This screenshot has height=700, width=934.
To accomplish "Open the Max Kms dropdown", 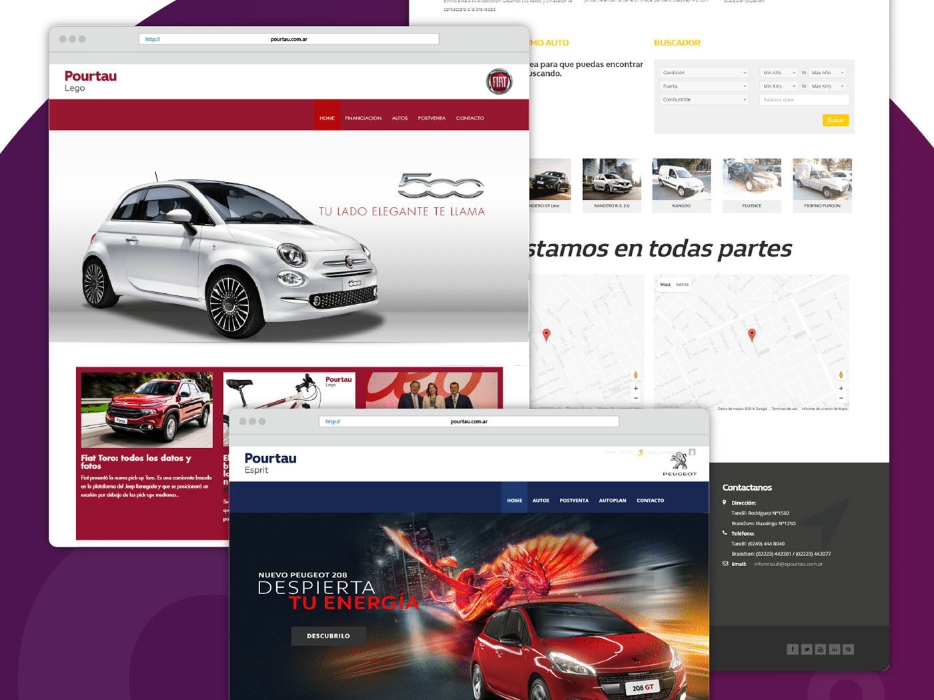I will click(x=828, y=86).
